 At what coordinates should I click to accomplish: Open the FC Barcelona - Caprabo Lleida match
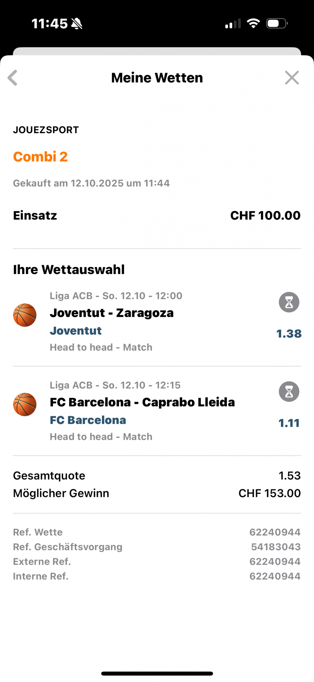[x=142, y=402]
